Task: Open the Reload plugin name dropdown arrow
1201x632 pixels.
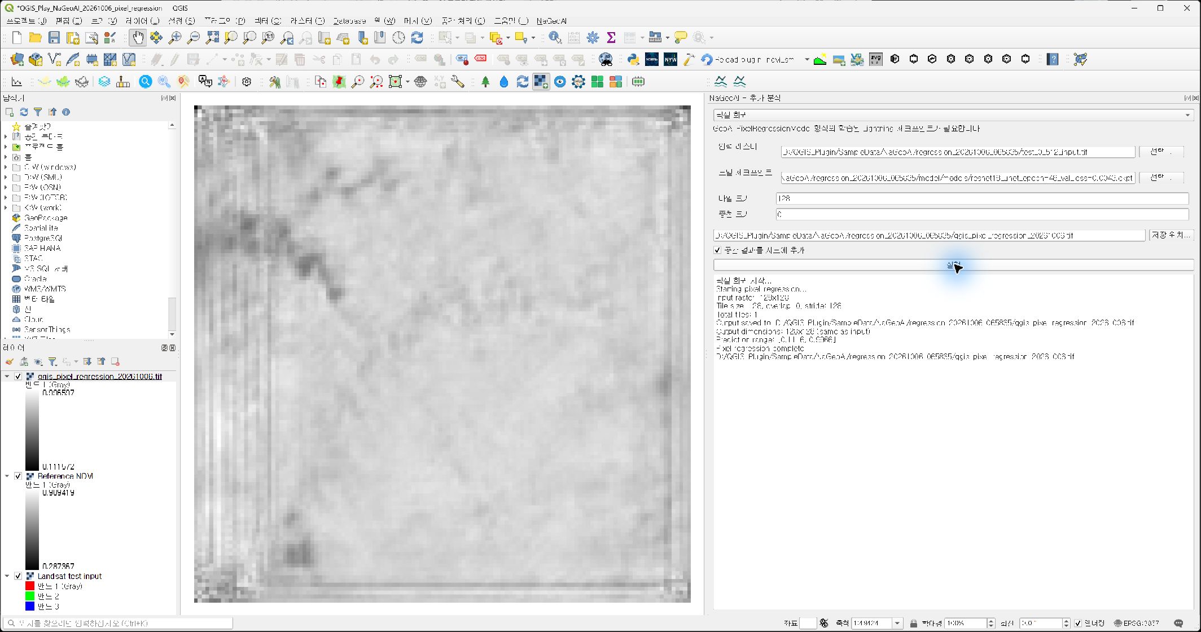Action: click(807, 59)
